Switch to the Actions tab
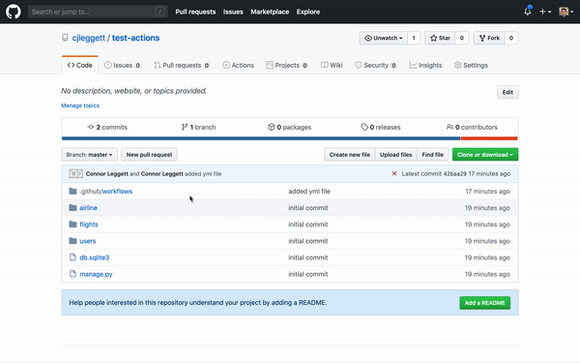Viewport: 580px width, 363px height. click(x=238, y=65)
